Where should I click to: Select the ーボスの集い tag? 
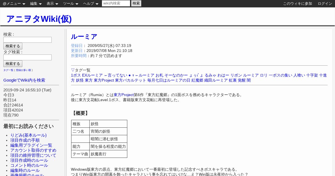[281, 75]
